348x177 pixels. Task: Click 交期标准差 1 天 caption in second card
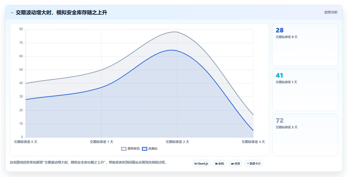coord(287,82)
